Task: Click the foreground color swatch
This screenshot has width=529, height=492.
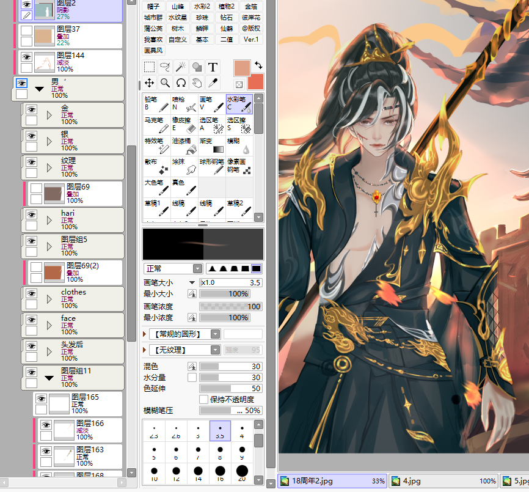Action: (x=242, y=68)
